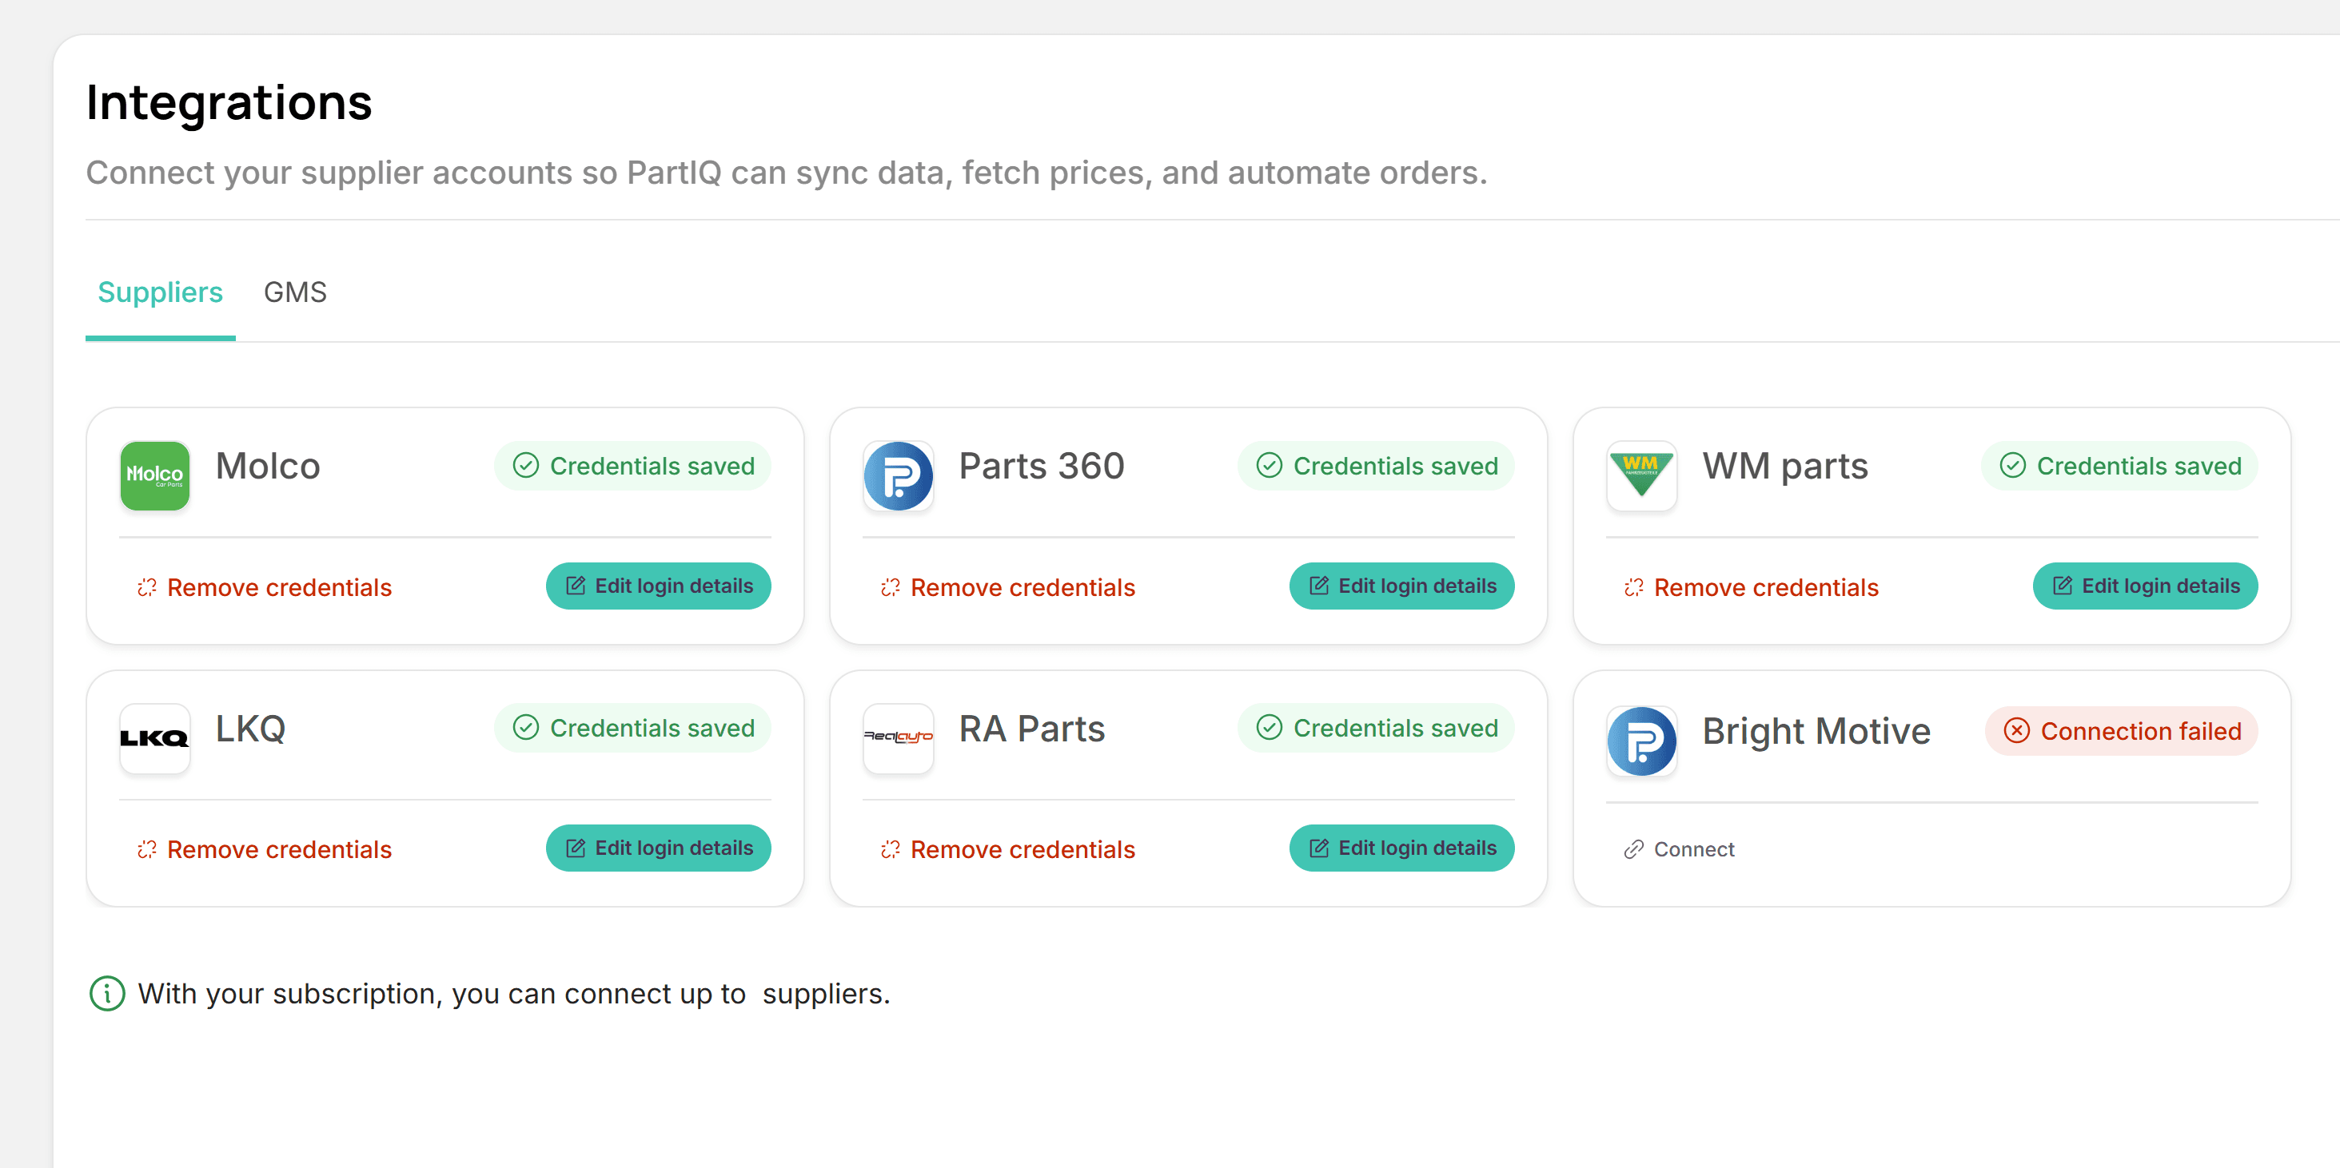Screen dimensions: 2340x1168
Task: Click the pencil icon on Parts 360's edit button
Action: click(x=1319, y=586)
